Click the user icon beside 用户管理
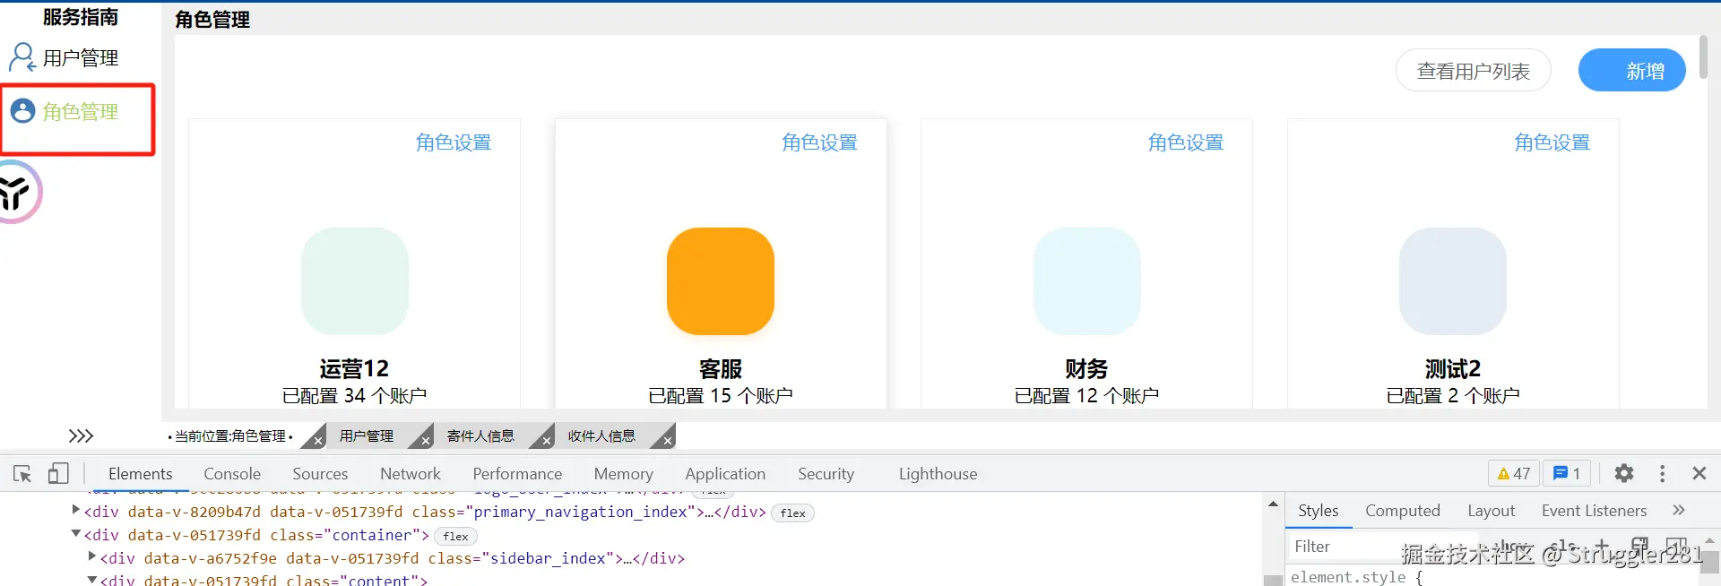Screen dimensions: 1721x586 pos(22,57)
